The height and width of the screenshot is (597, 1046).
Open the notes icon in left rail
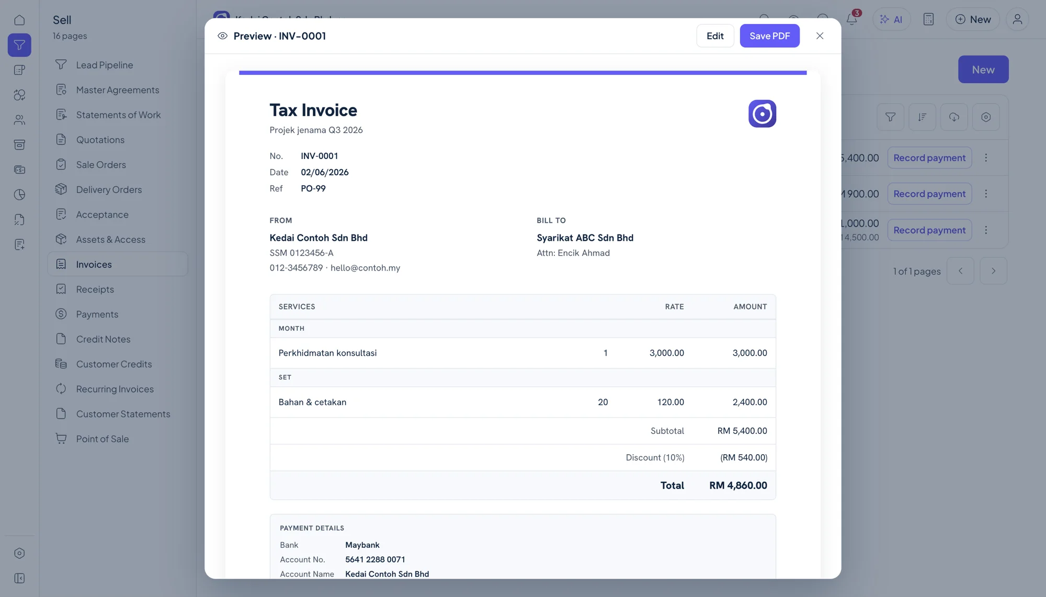(19, 70)
